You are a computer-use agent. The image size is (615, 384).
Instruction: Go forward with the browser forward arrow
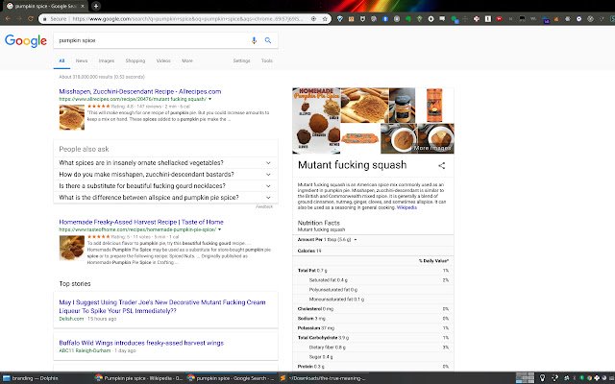point(19,19)
